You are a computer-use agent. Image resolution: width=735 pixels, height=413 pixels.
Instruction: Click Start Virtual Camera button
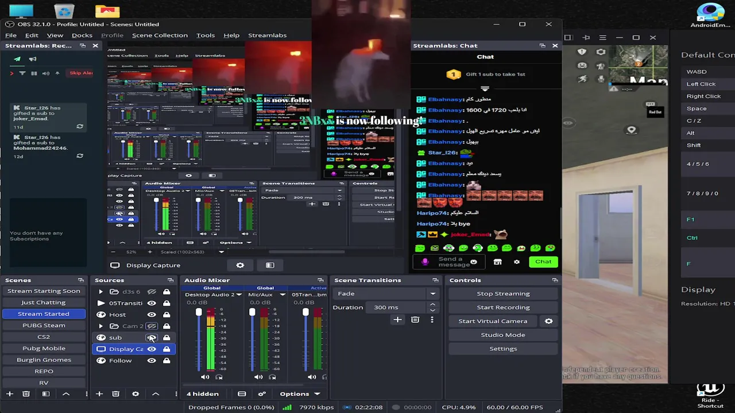[493, 321]
